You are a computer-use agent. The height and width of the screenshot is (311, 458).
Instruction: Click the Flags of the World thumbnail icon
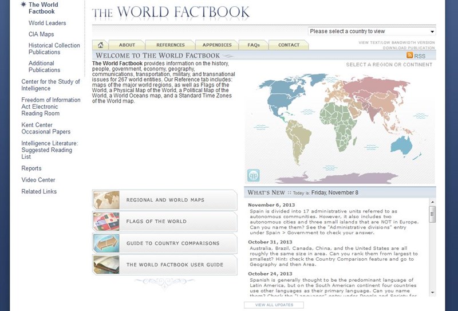[106, 222]
